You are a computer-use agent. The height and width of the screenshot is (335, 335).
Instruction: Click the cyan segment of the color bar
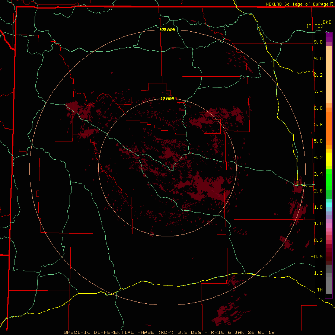[x=329, y=205]
